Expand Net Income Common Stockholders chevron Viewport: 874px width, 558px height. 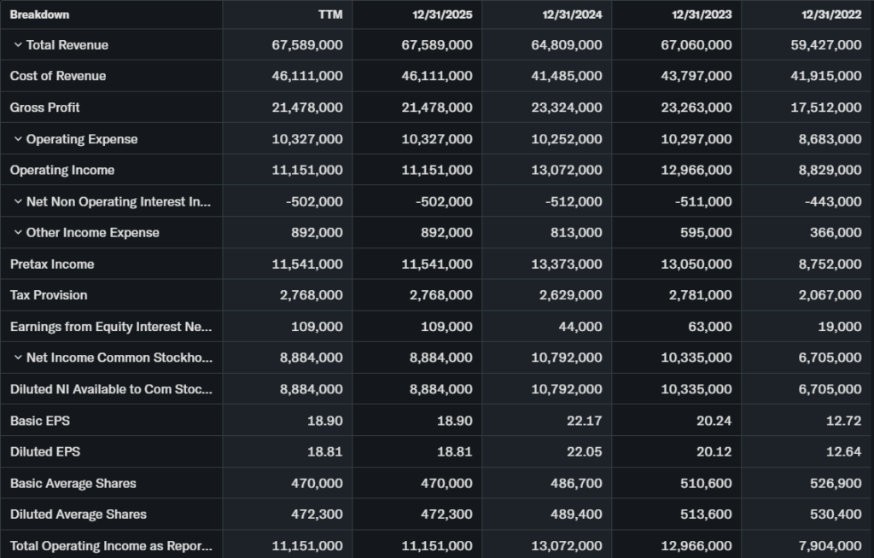(18, 357)
